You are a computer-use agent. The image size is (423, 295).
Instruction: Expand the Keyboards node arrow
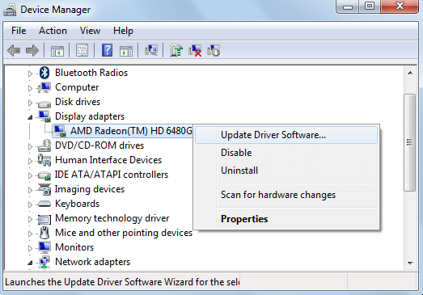[x=30, y=204]
